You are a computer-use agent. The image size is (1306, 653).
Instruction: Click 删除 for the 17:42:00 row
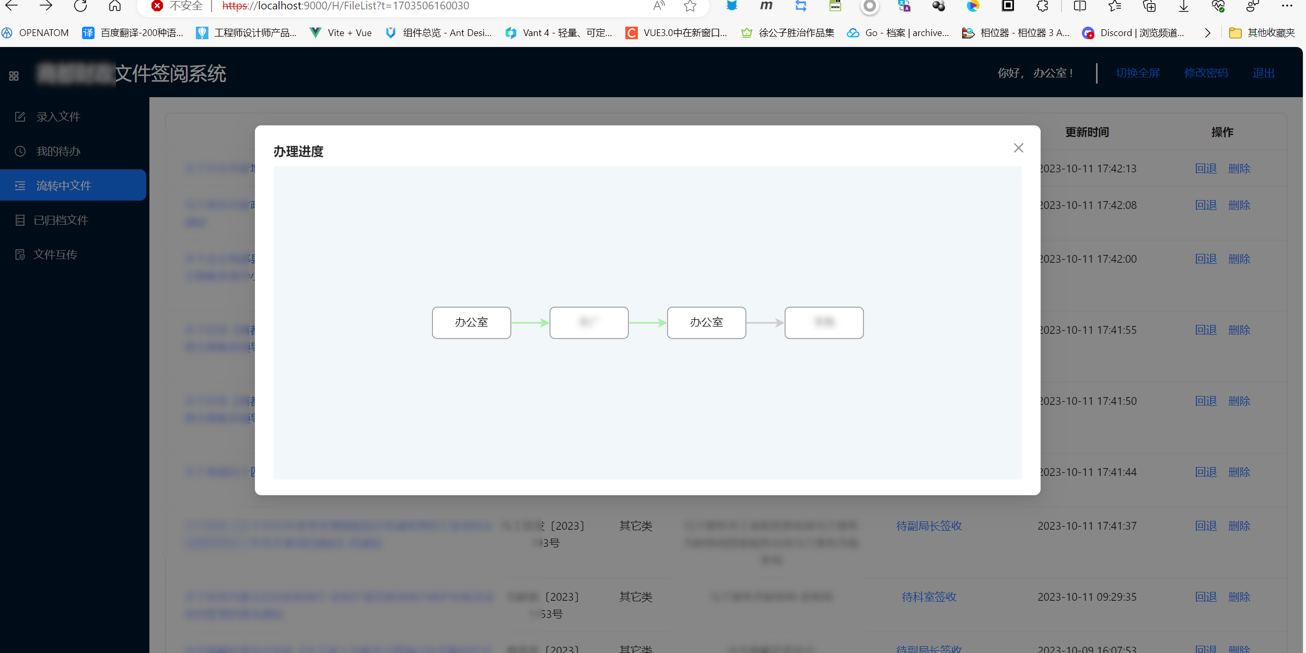coord(1239,259)
